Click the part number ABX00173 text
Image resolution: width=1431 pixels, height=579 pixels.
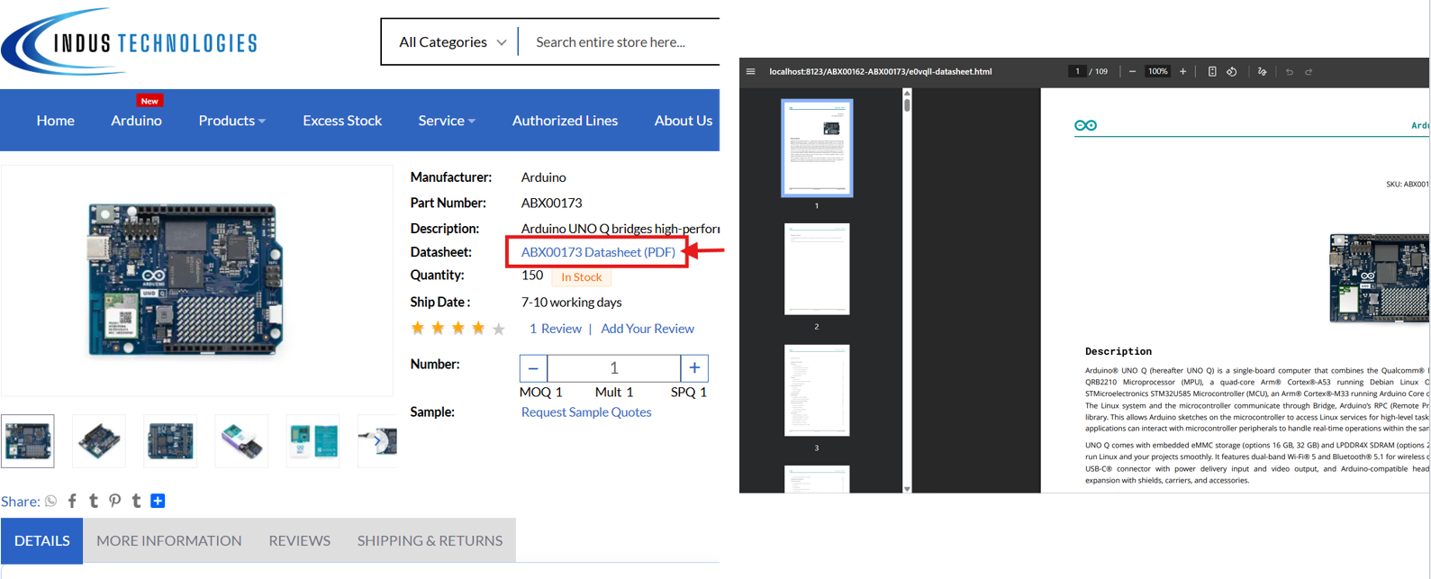click(551, 203)
